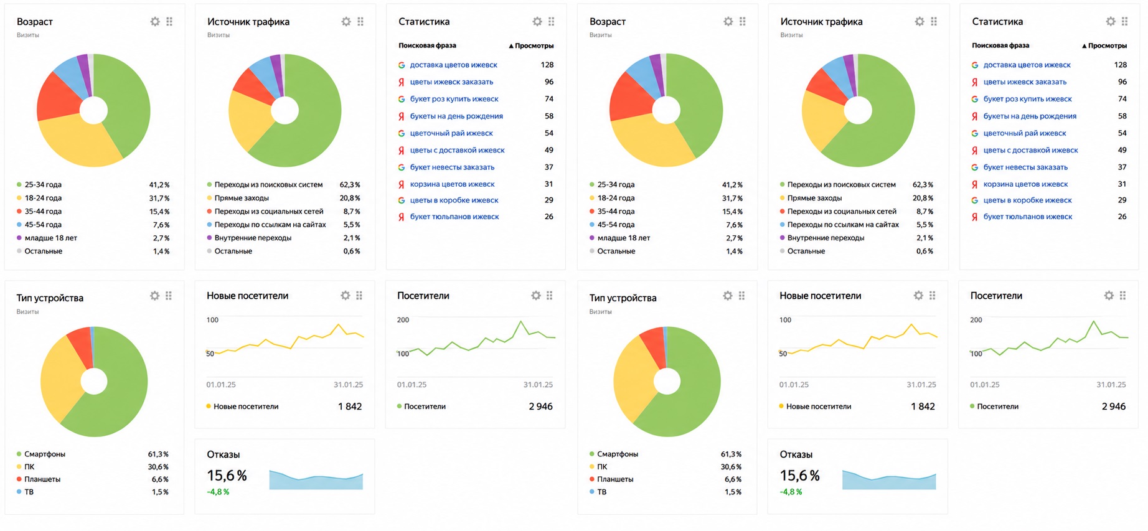Viewport: 1148px width, 531px height.
Task: Open gear settings of left Тип устройства widget
Action: [x=154, y=296]
